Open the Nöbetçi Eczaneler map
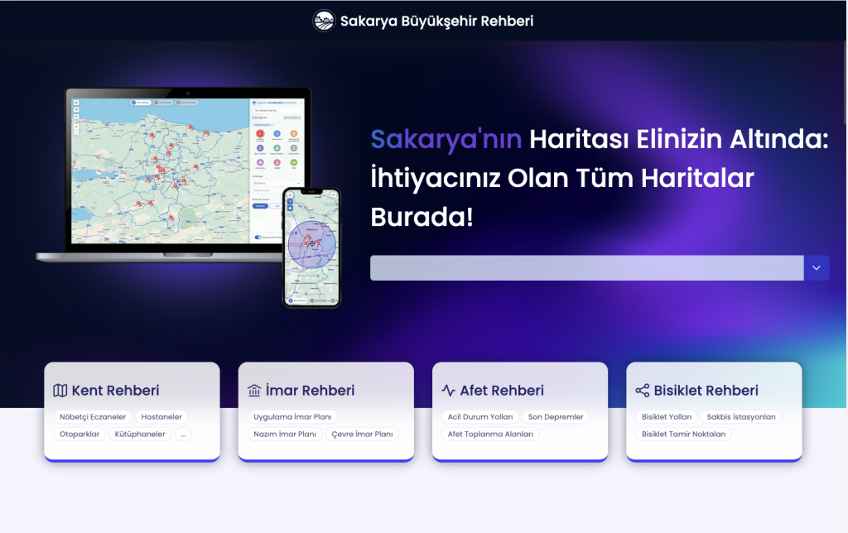The width and height of the screenshot is (848, 533). [x=92, y=417]
